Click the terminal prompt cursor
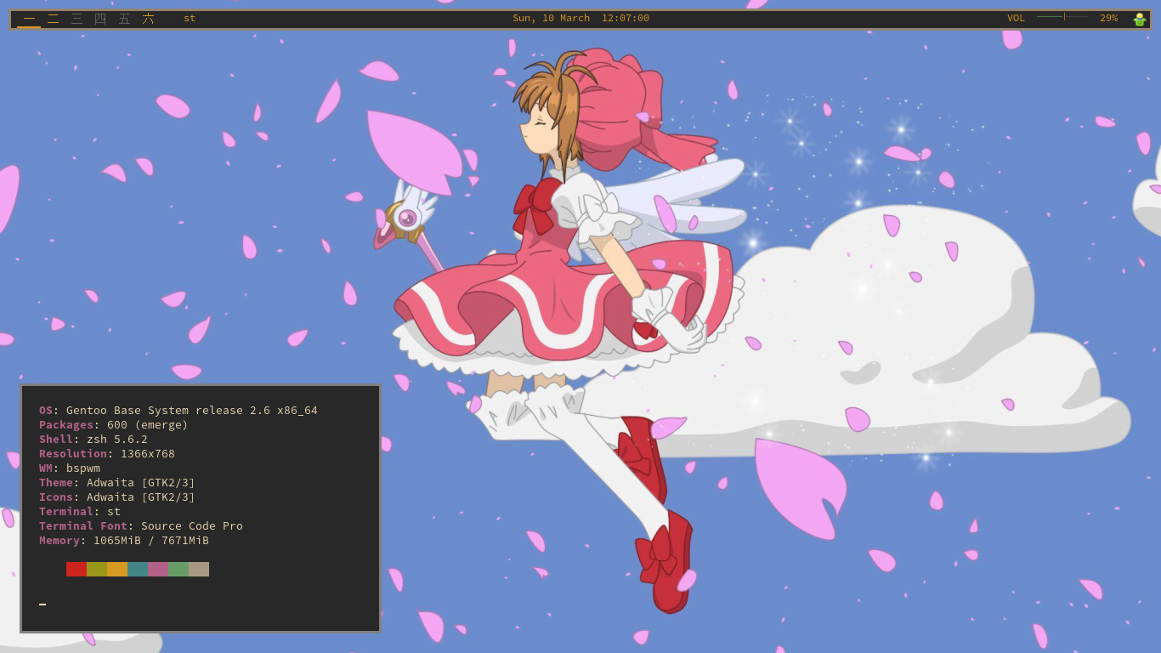This screenshot has width=1161, height=653. [x=42, y=603]
